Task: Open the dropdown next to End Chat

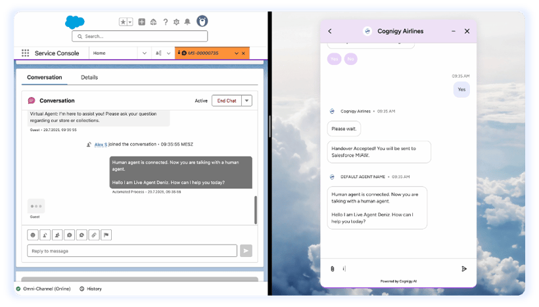Action: click(246, 101)
